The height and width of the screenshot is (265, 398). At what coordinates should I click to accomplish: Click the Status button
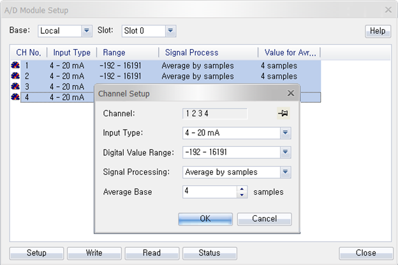pyautogui.click(x=209, y=253)
